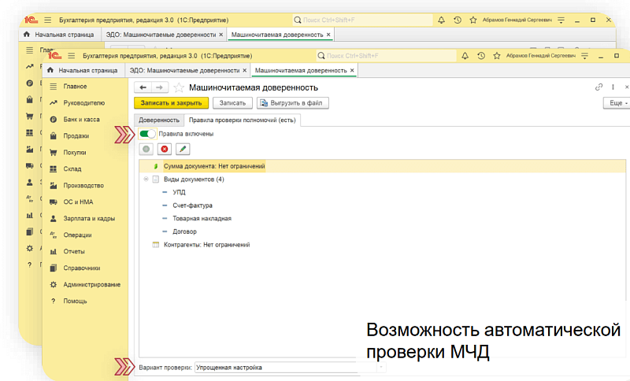
Task: Click the bell icon in the back window
Action: click(x=441, y=20)
